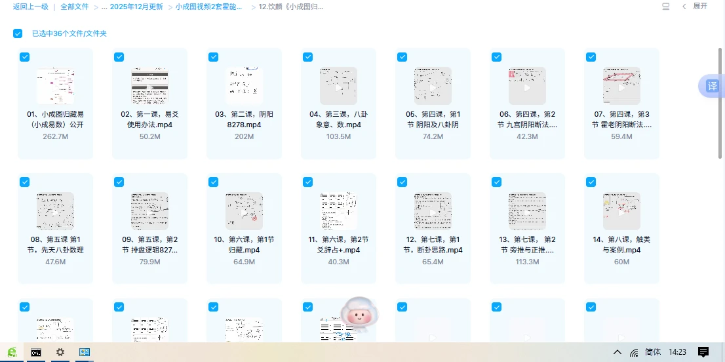Uncheck the file 01、小成图归藏易
Screen dimensions: 725x362
tap(24, 57)
